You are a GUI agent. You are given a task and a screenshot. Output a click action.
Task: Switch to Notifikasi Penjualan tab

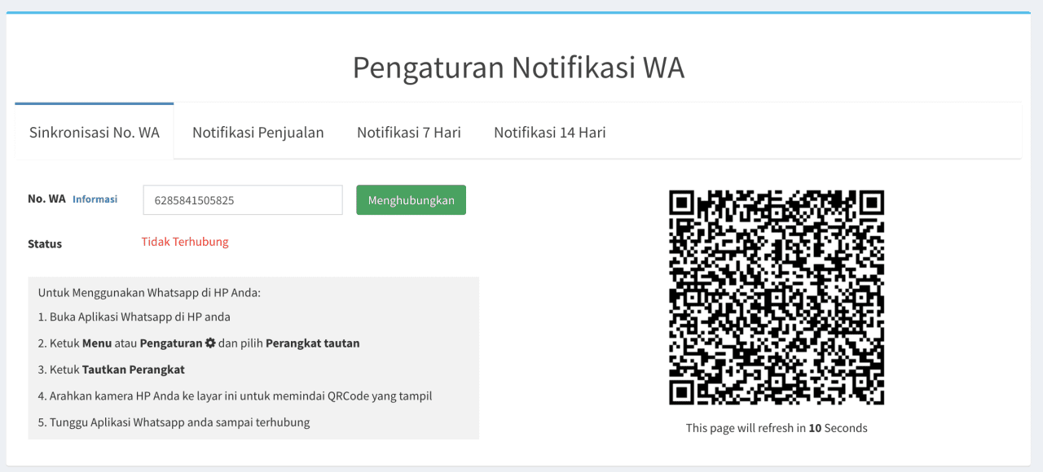coord(258,132)
